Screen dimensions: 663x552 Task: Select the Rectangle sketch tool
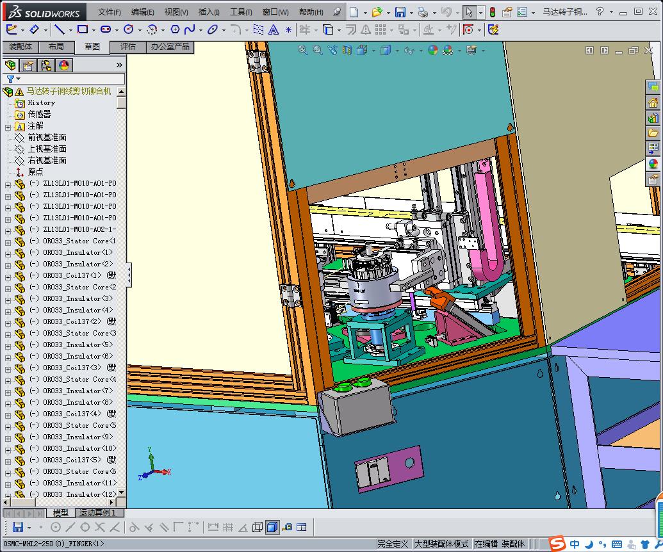click(x=83, y=29)
